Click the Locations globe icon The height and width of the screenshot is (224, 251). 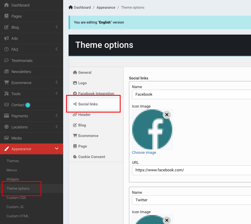(6, 127)
